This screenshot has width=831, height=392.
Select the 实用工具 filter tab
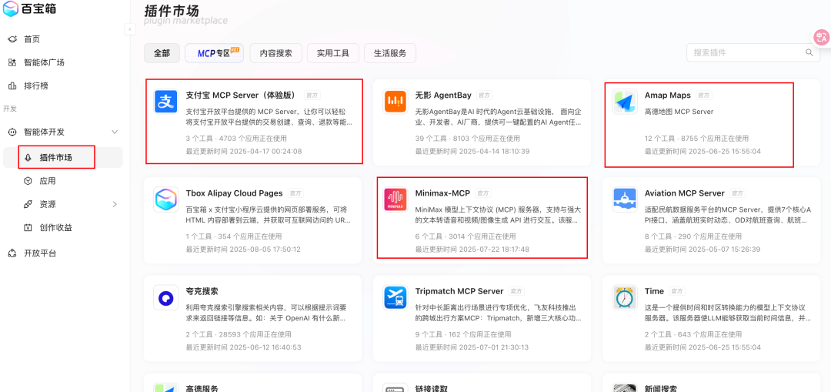click(333, 53)
